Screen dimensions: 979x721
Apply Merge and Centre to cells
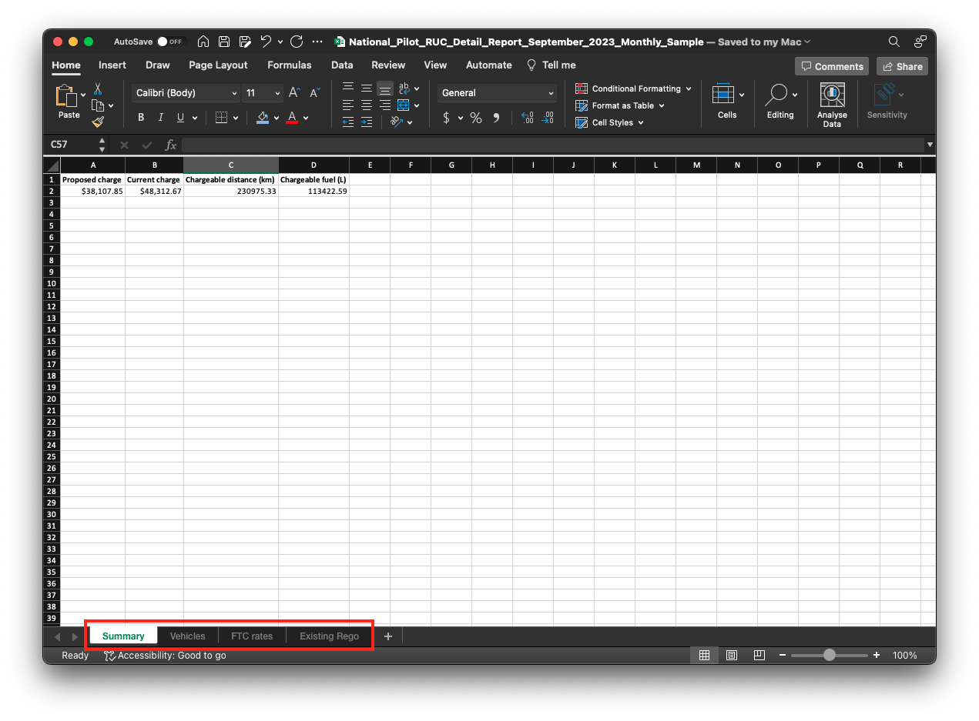click(403, 105)
